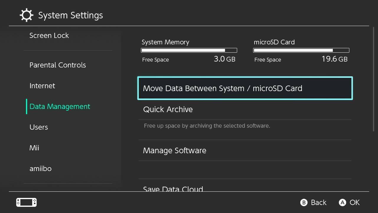Click the OK label
Screen dimensions: 378x213
click(x=355, y=202)
